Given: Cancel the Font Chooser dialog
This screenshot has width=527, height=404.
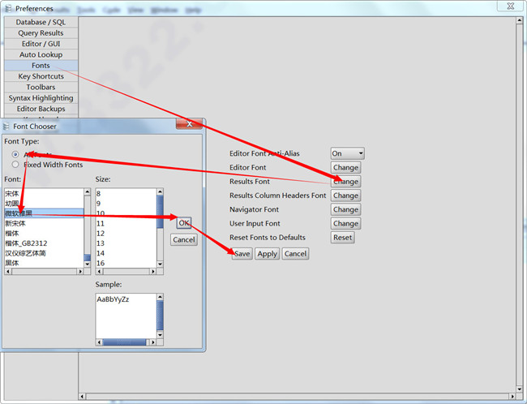Looking at the screenshot, I should pos(184,240).
